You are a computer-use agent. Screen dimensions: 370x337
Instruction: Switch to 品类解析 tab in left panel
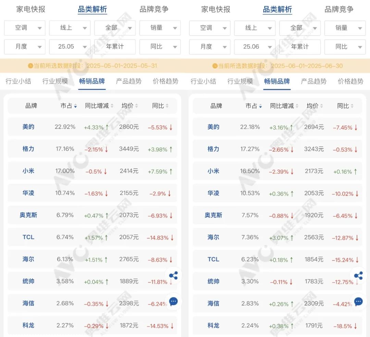[x=92, y=10]
